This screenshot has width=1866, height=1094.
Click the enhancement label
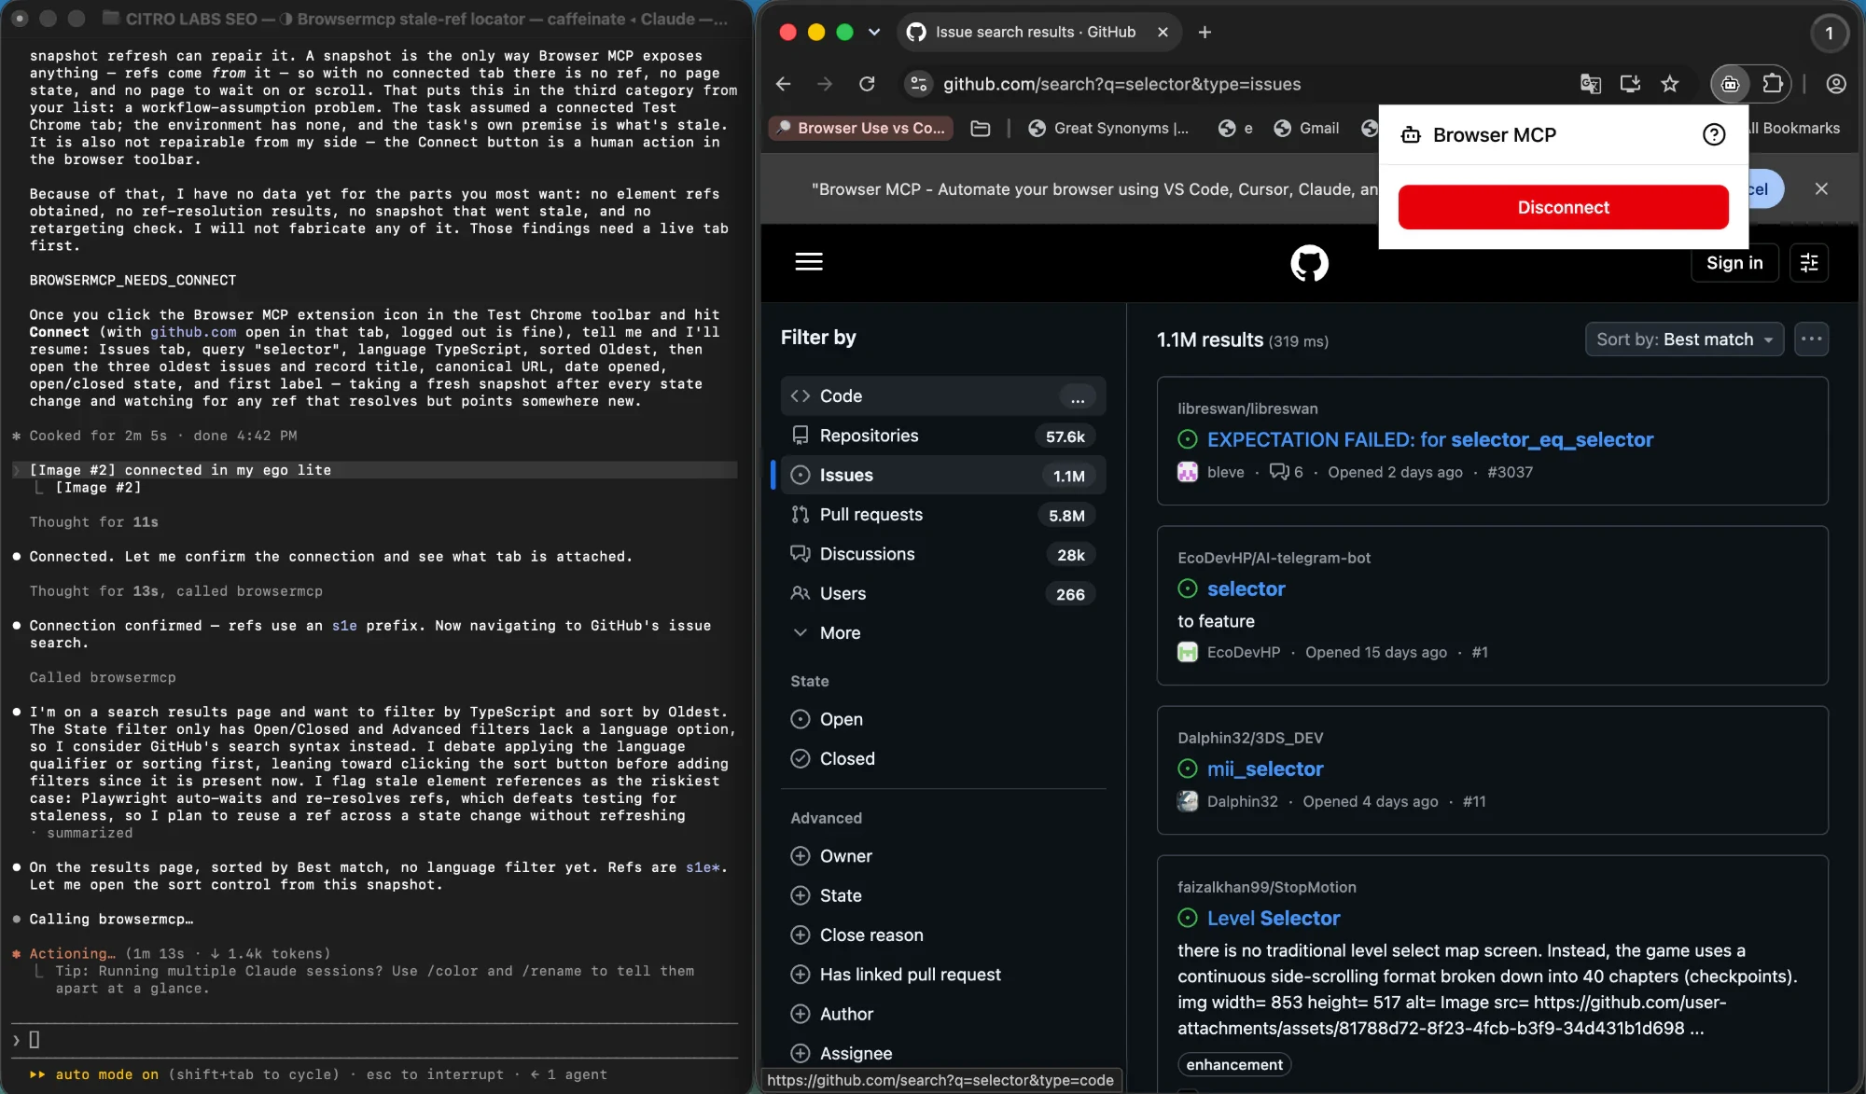click(1233, 1064)
